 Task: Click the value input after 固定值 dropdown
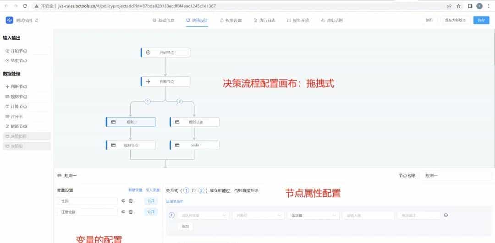pyautogui.click(x=368, y=216)
